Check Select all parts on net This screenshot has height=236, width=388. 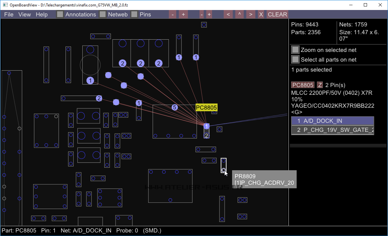[x=295, y=59]
